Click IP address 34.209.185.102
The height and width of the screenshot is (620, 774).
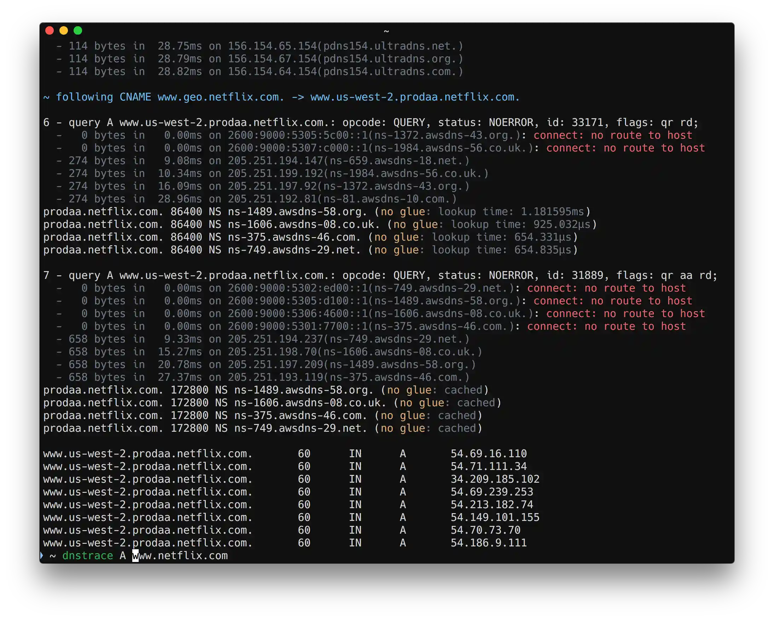coord(495,479)
